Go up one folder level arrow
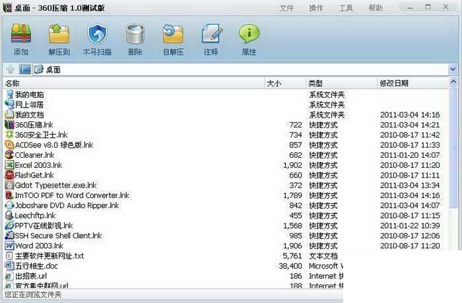The image size is (462, 303). click(x=11, y=69)
